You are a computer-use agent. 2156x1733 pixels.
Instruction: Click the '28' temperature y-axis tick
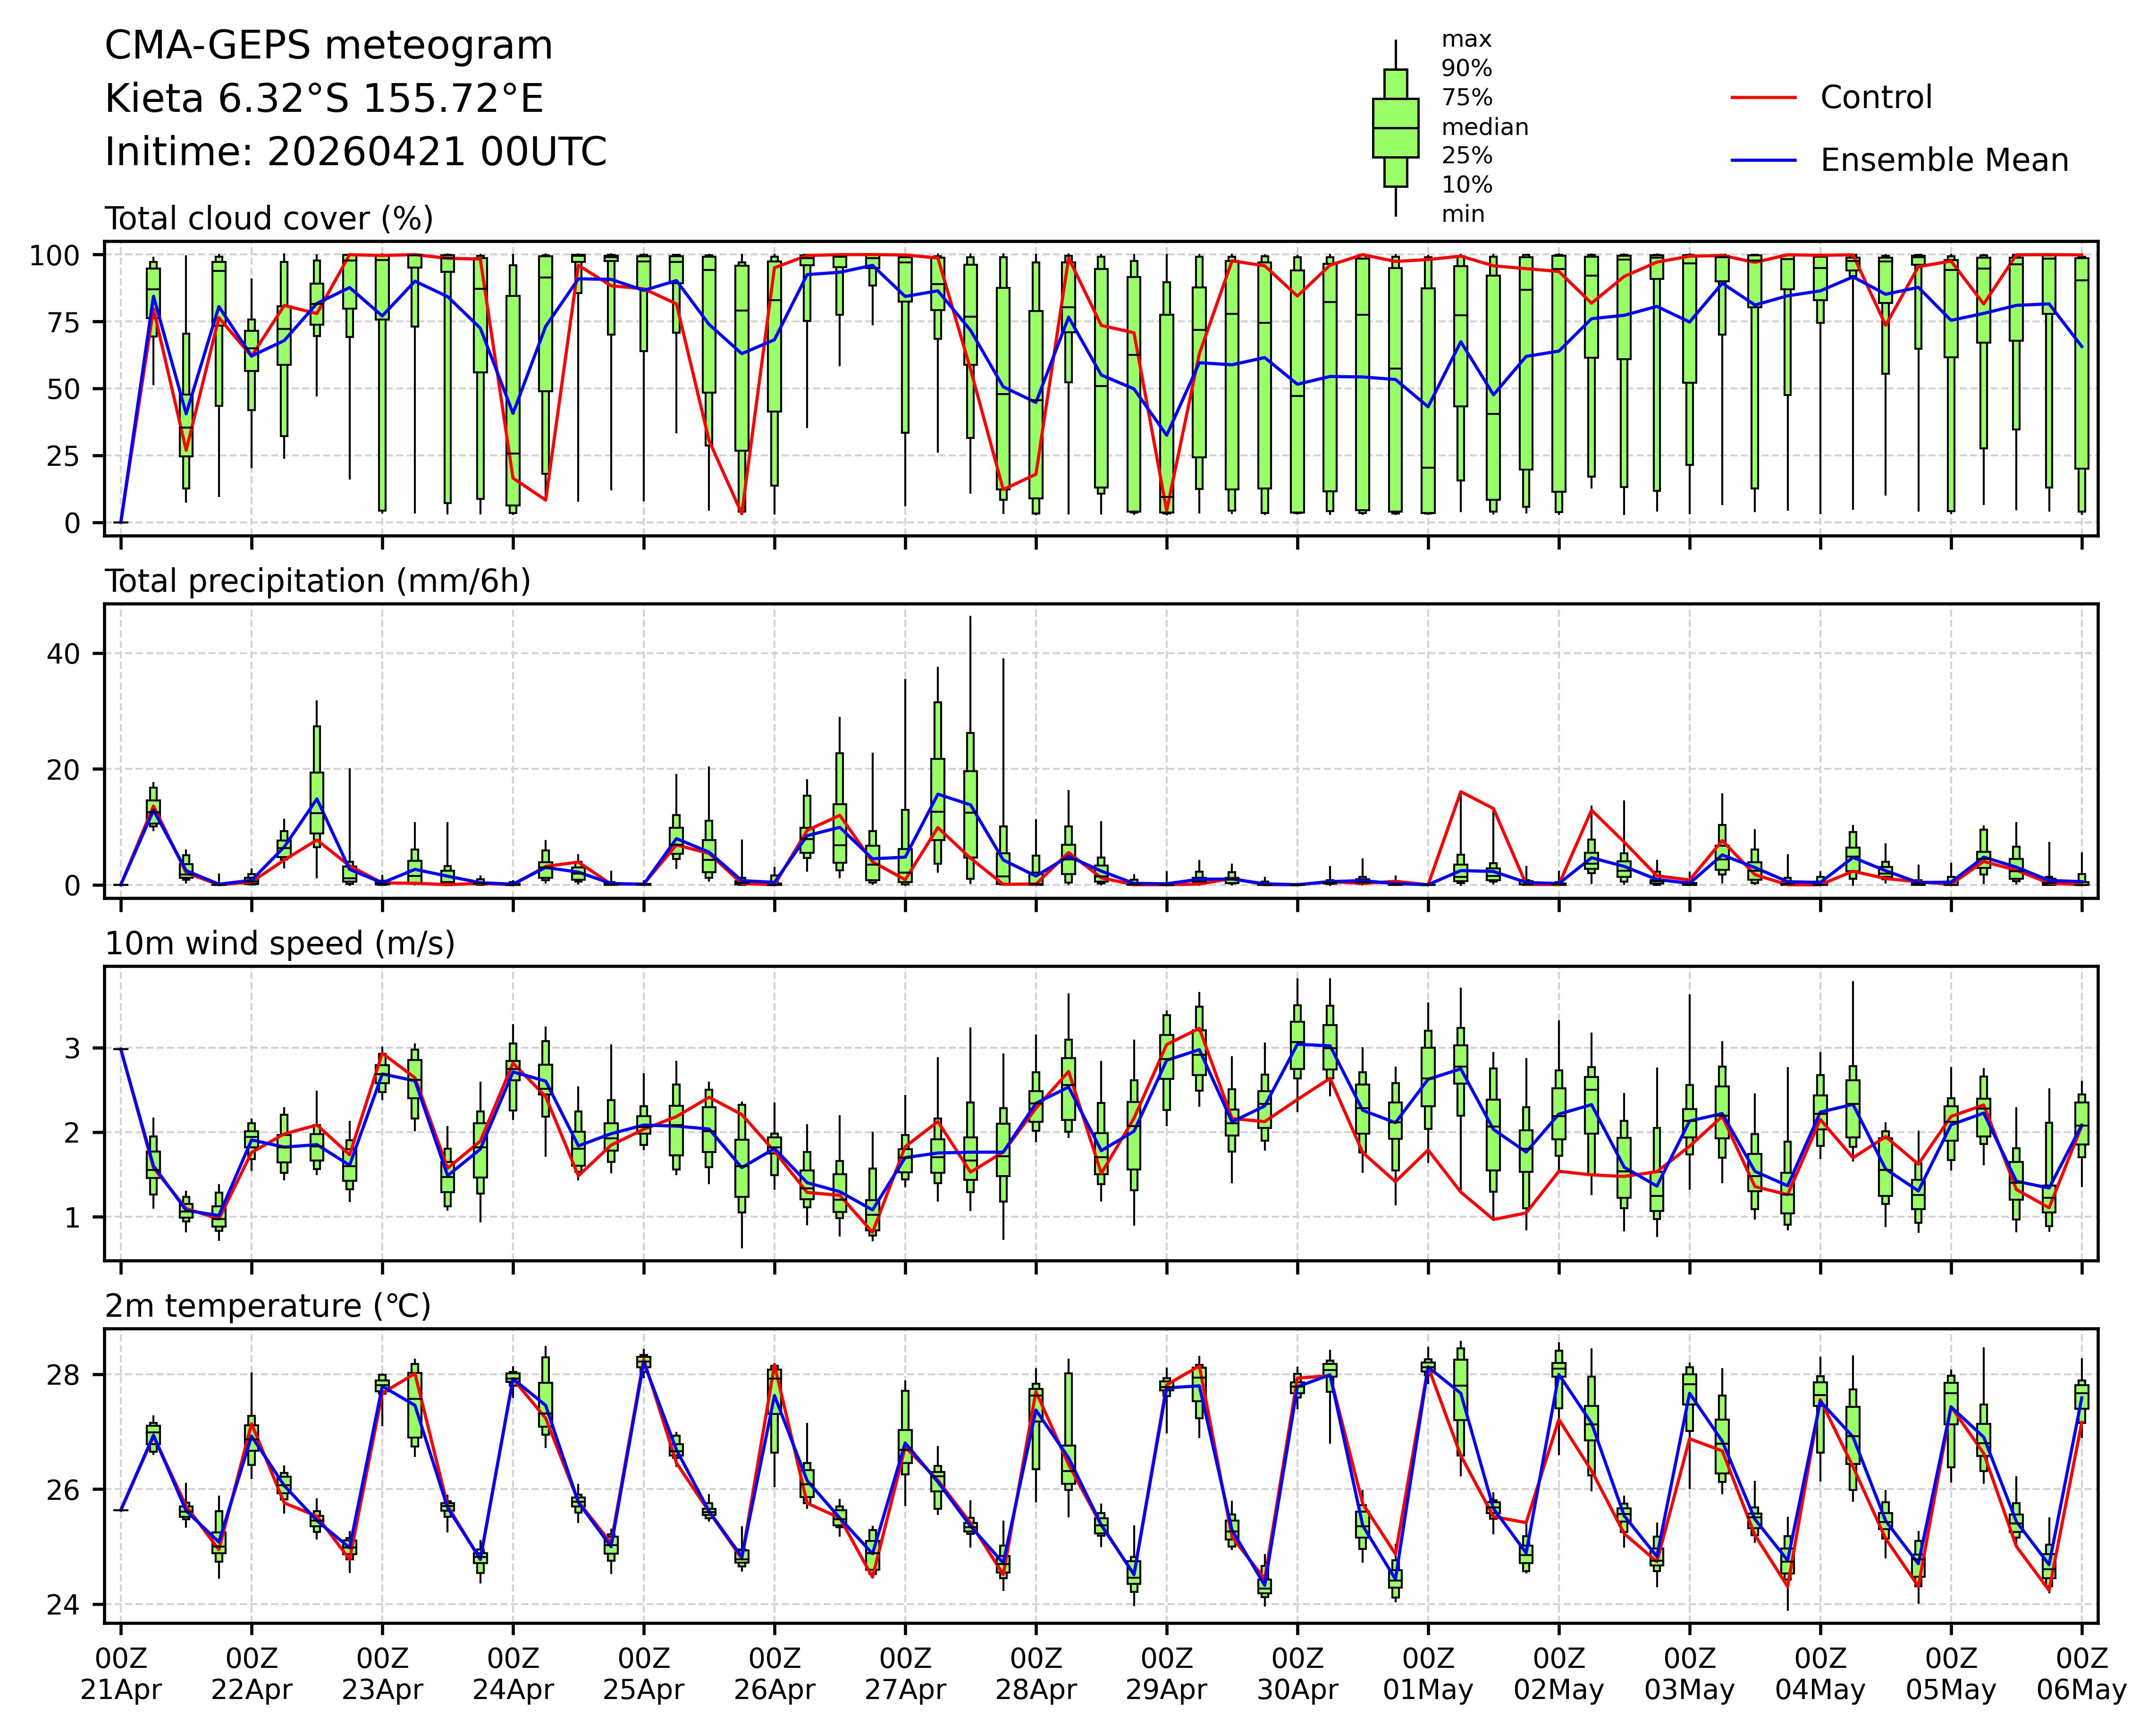pos(62,1375)
